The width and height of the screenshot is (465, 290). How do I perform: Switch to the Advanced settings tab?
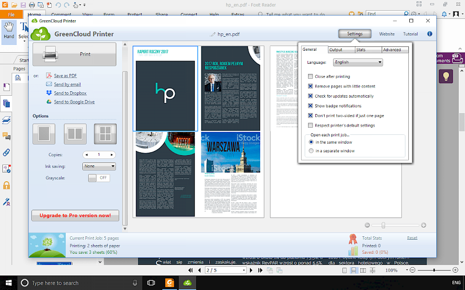395,50
